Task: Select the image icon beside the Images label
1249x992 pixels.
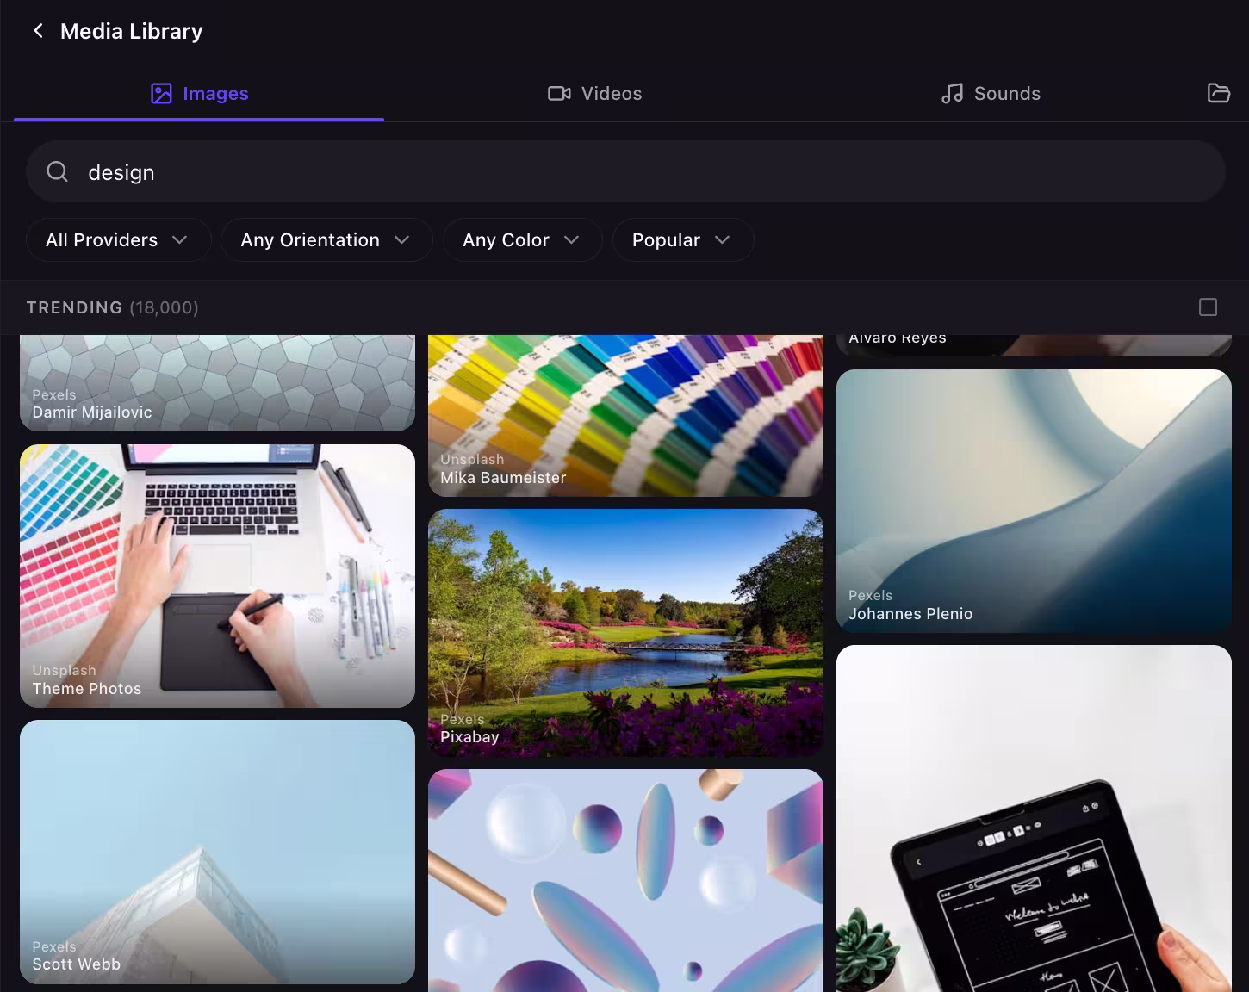Action: click(161, 93)
